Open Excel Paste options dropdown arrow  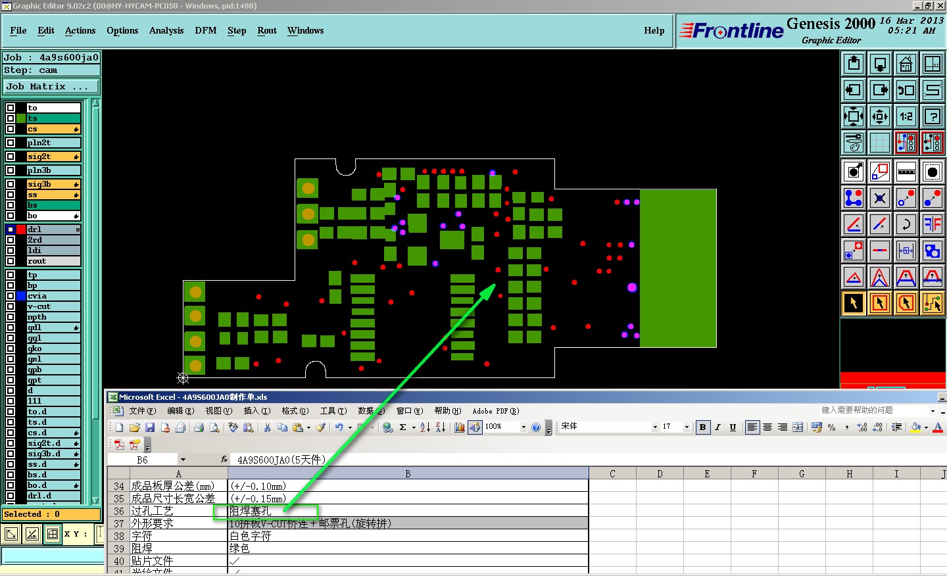[x=308, y=427]
